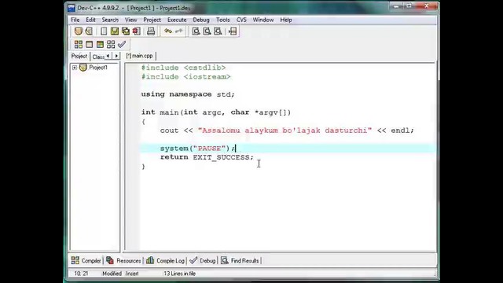Minimize the Dev-C++ window
This screenshot has width=503, height=283.
click(x=396, y=6)
